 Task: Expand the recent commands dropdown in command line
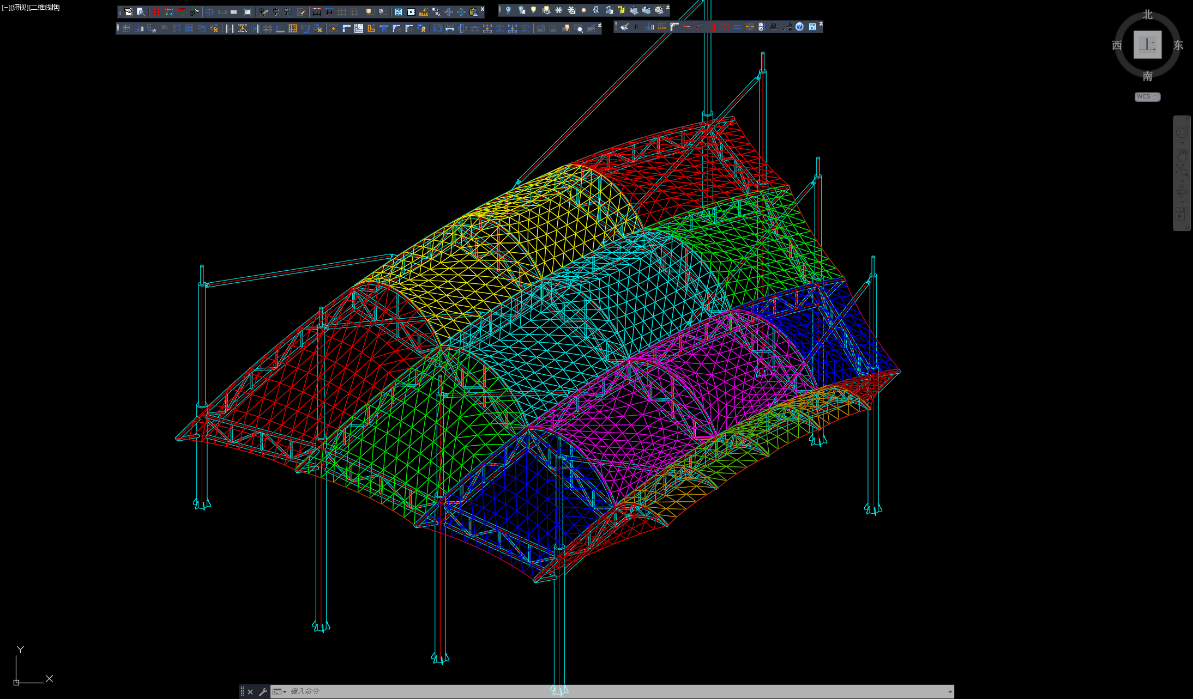[279, 692]
